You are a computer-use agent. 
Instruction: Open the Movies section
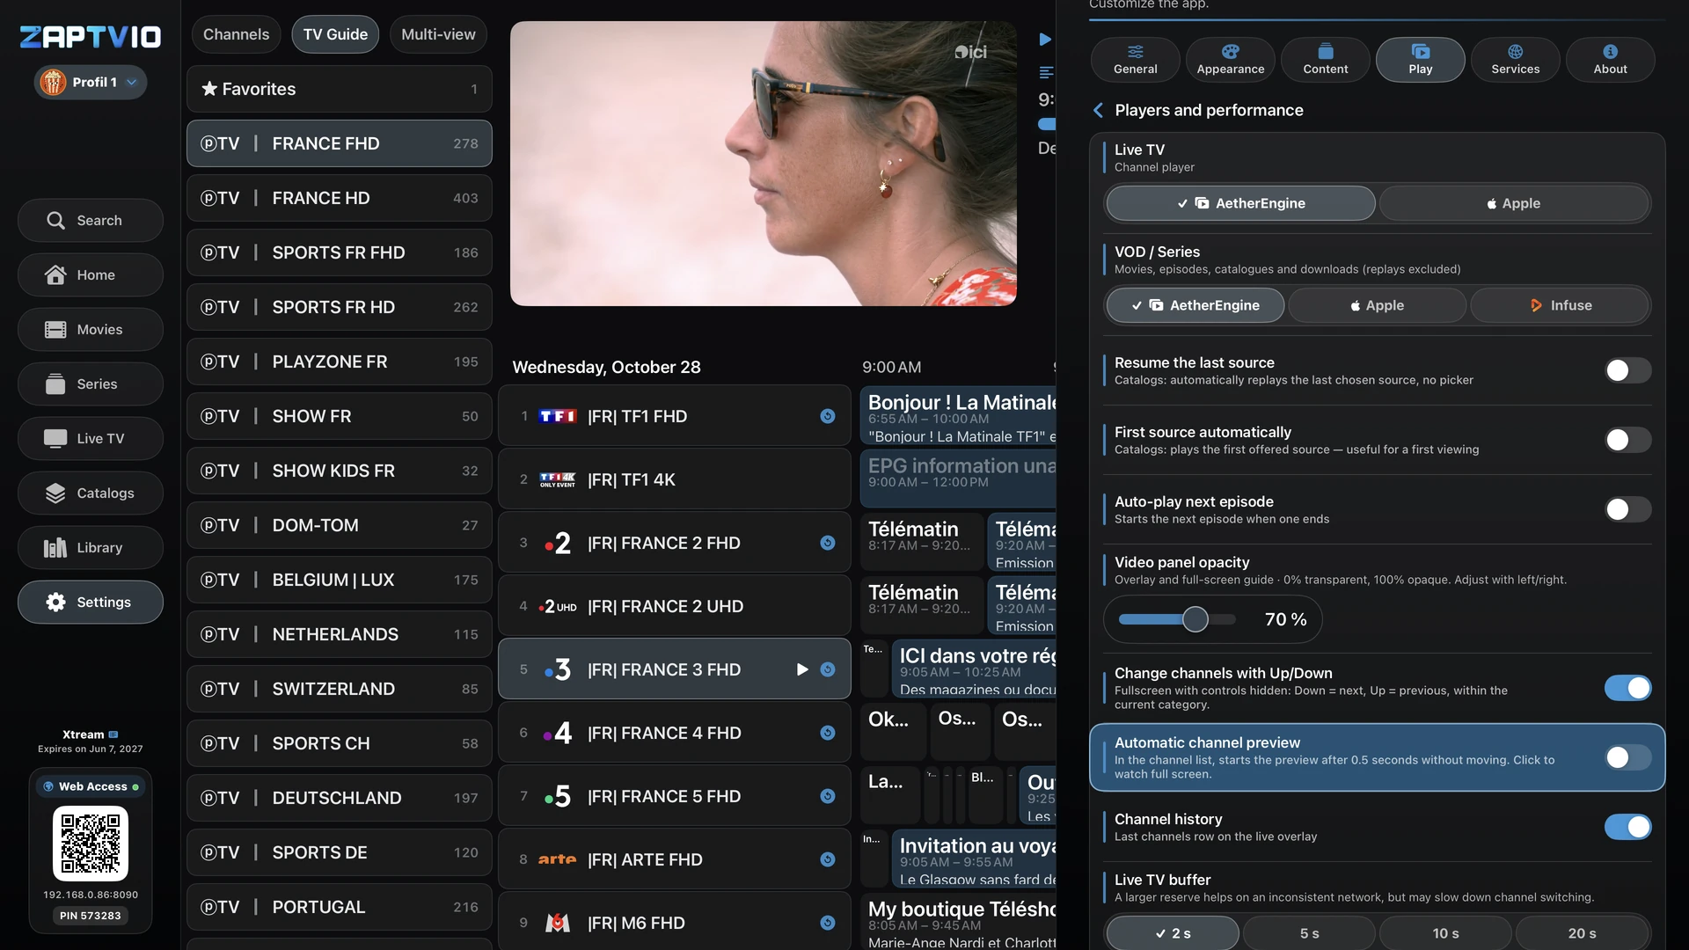(91, 330)
